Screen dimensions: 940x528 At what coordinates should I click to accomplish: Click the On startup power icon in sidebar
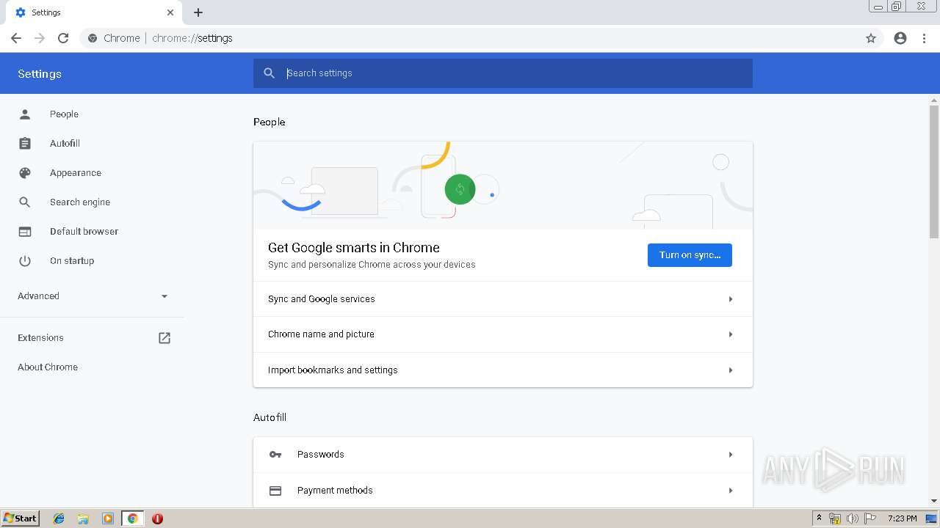[x=25, y=261]
